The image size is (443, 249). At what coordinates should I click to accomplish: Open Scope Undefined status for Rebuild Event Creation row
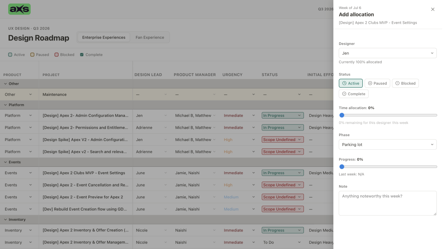click(x=283, y=209)
